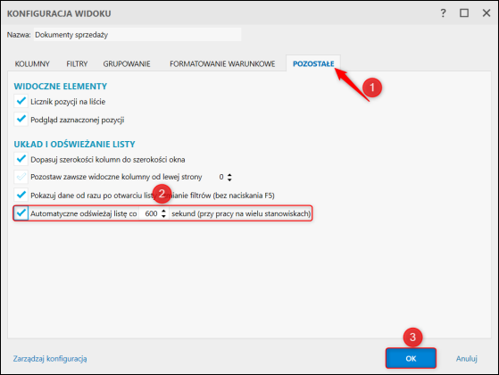Click the Nazwa text field
The height and width of the screenshot is (375, 499).
(x=137, y=35)
